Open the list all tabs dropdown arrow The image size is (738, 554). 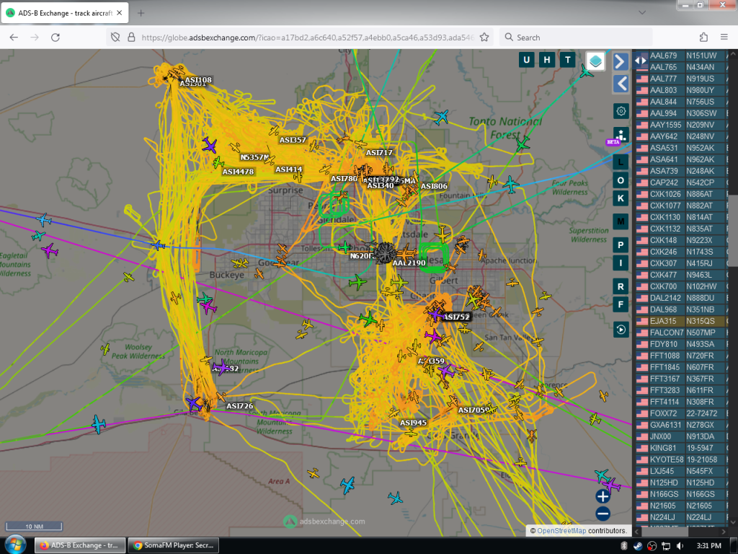coord(642,13)
